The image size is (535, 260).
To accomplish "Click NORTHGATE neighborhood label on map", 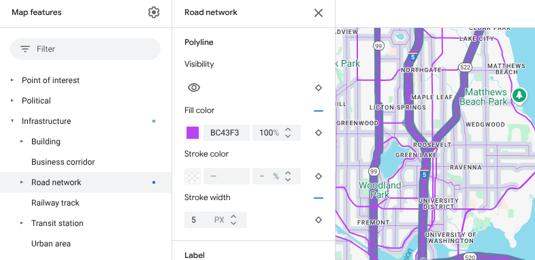I will (421, 70).
